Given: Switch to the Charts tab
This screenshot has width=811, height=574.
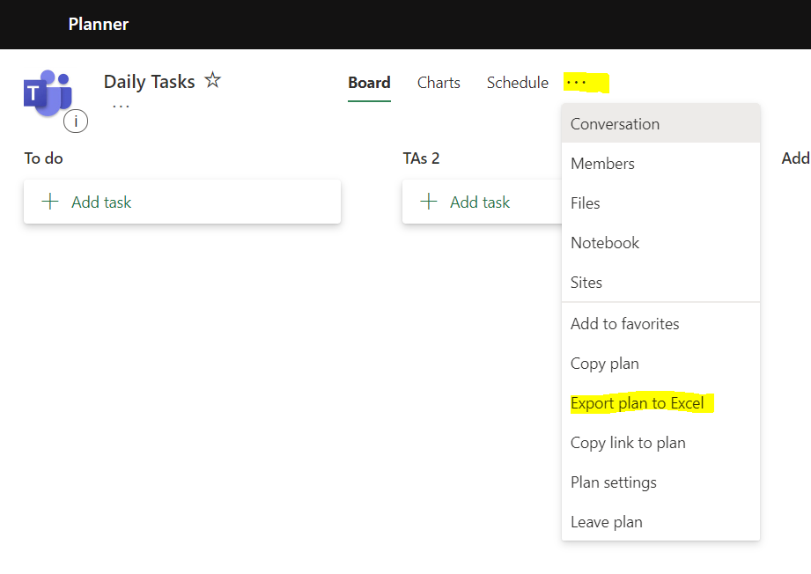Looking at the screenshot, I should tap(439, 83).
